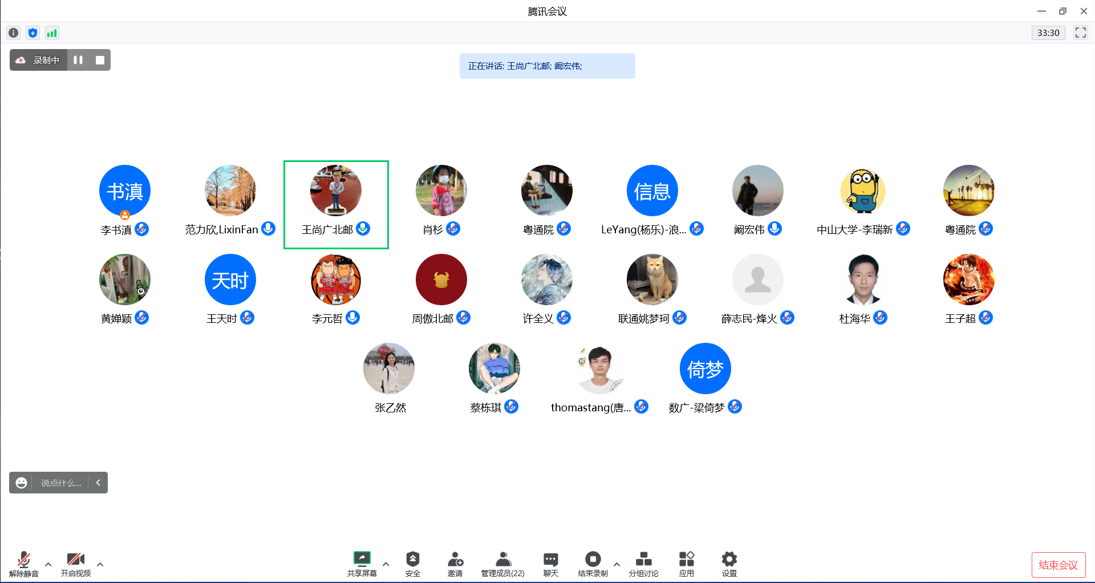This screenshot has width=1095, height=583.
Task: Click the blue security shield icon
Action: [33, 33]
